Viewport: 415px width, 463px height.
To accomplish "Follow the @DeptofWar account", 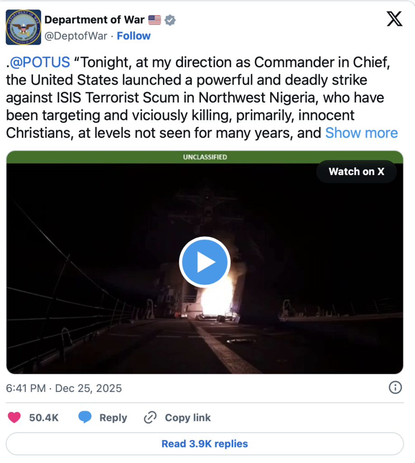I will click(134, 36).
